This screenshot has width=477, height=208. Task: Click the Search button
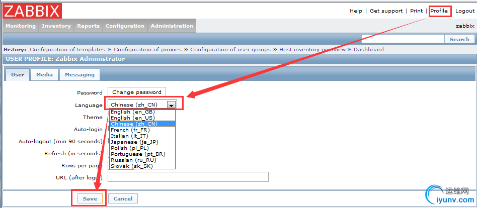pos(459,39)
